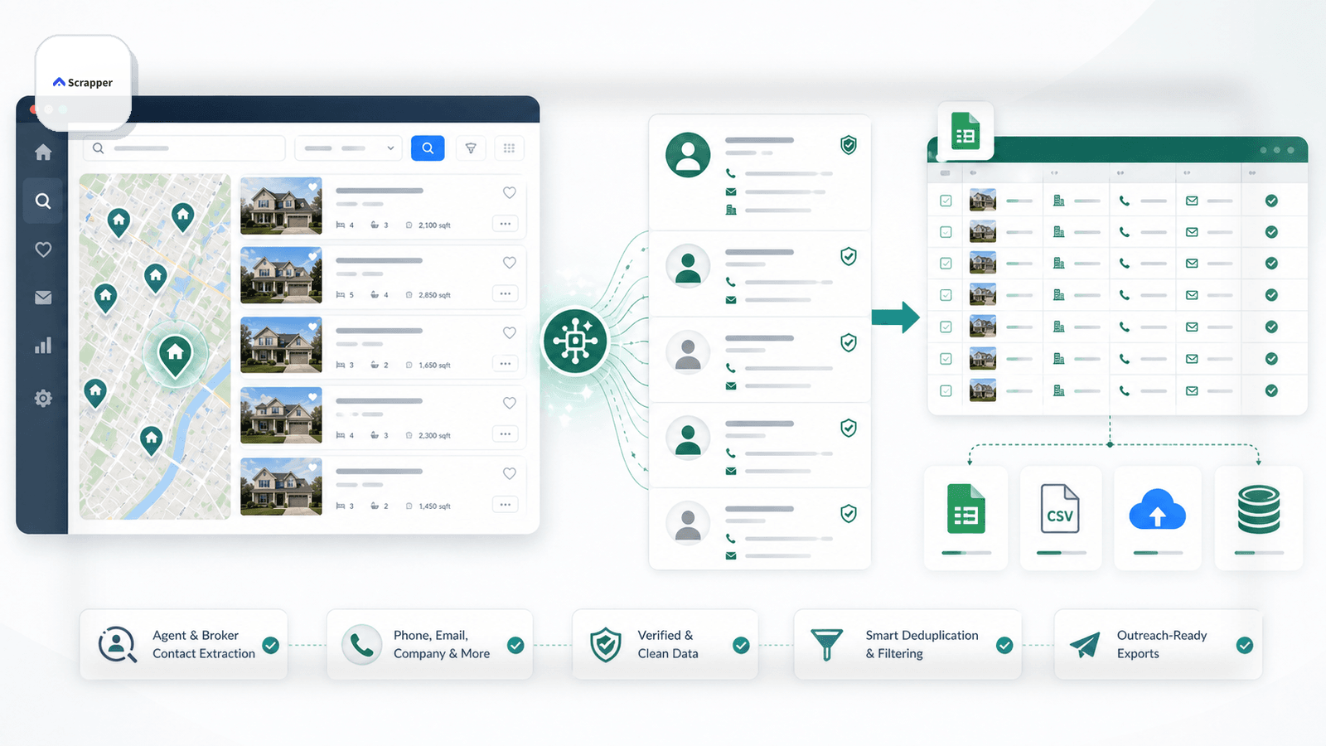The height and width of the screenshot is (746, 1326).
Task: Click the "2,650 sqft" listing text
Action: point(434,295)
